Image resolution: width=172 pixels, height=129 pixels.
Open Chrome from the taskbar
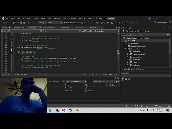tap(51, 110)
